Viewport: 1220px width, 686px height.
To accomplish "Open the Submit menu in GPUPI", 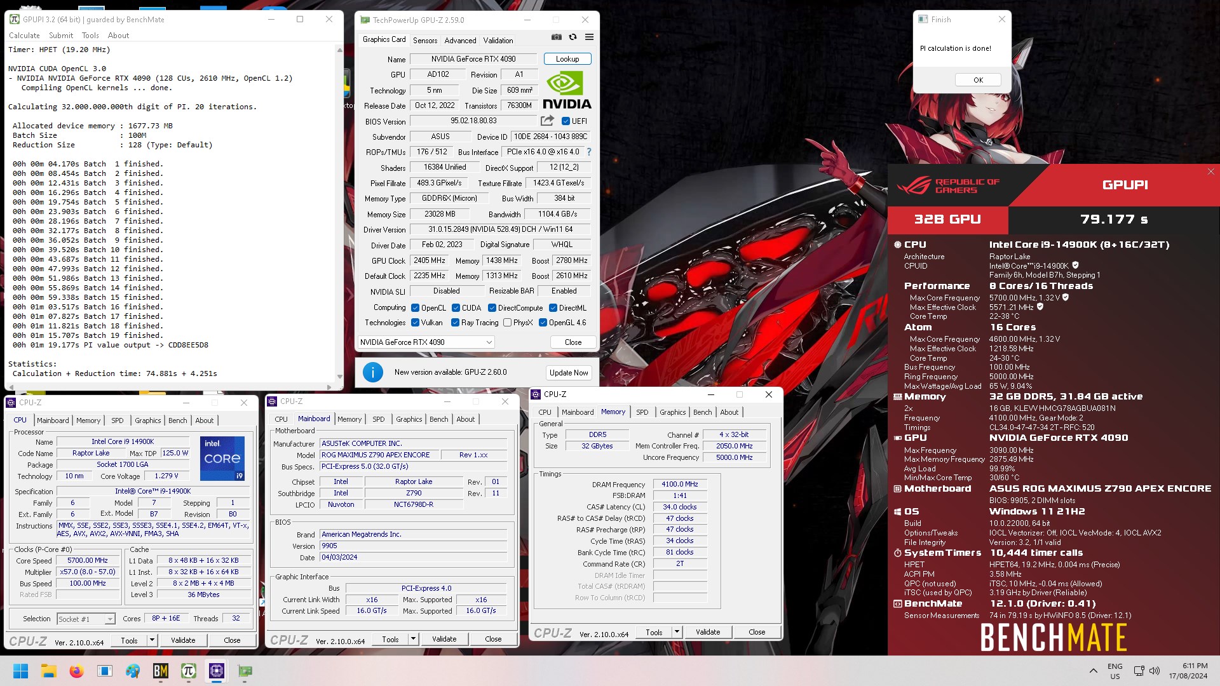I will [61, 36].
